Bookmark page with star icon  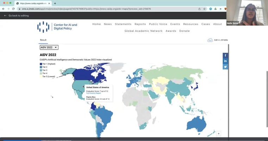pyautogui.click(x=205, y=9)
